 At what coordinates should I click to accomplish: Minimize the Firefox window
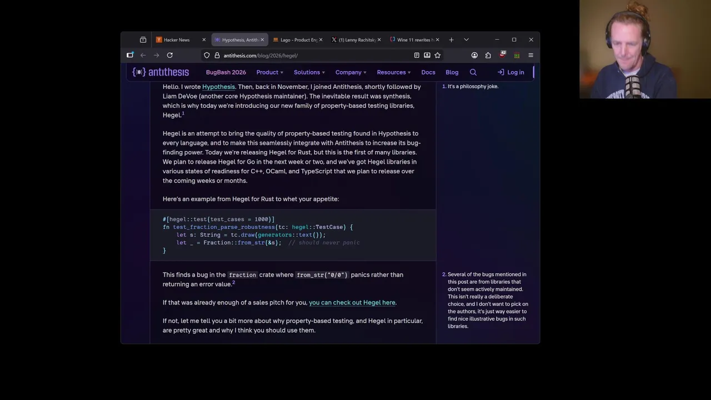497,40
